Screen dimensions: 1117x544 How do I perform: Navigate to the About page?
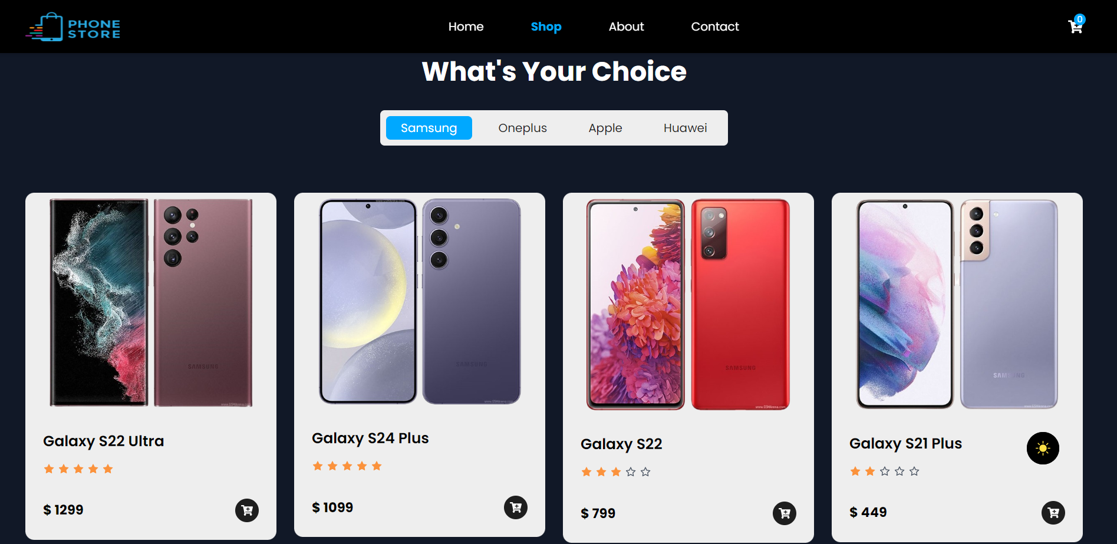point(626,27)
